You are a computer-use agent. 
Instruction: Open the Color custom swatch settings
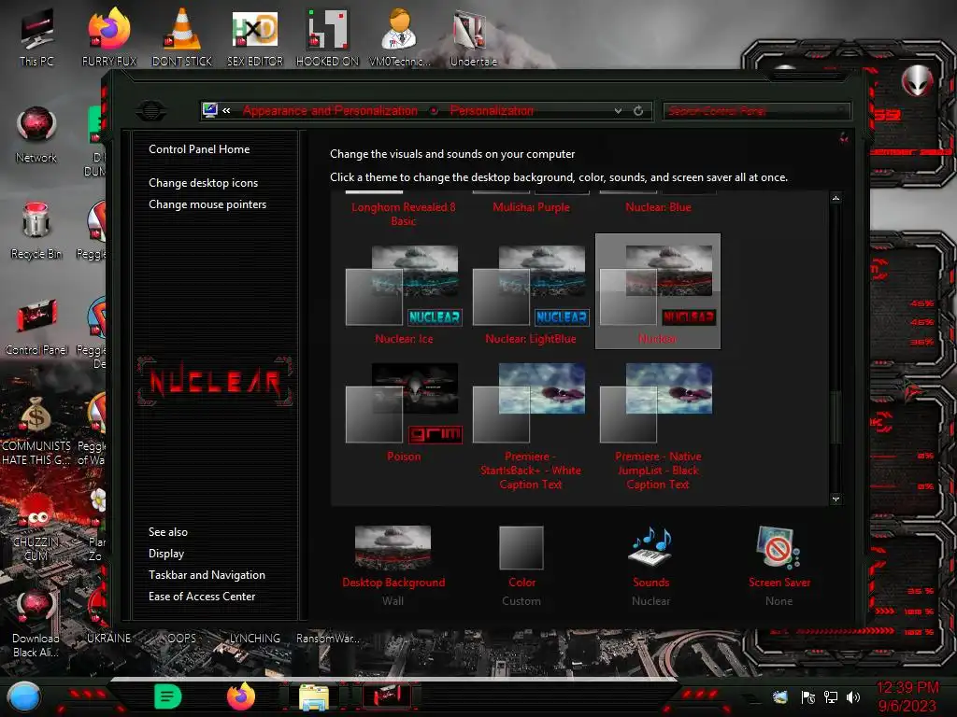[x=521, y=566]
